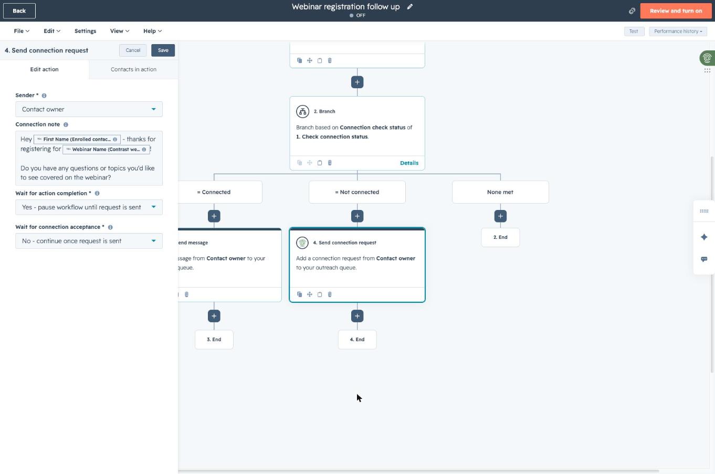Expand the Performance history dropdown

[x=678, y=31]
